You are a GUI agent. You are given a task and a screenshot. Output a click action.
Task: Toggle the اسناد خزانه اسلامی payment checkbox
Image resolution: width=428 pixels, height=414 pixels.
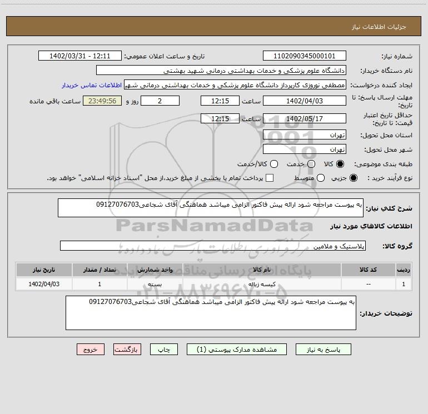(x=270, y=178)
